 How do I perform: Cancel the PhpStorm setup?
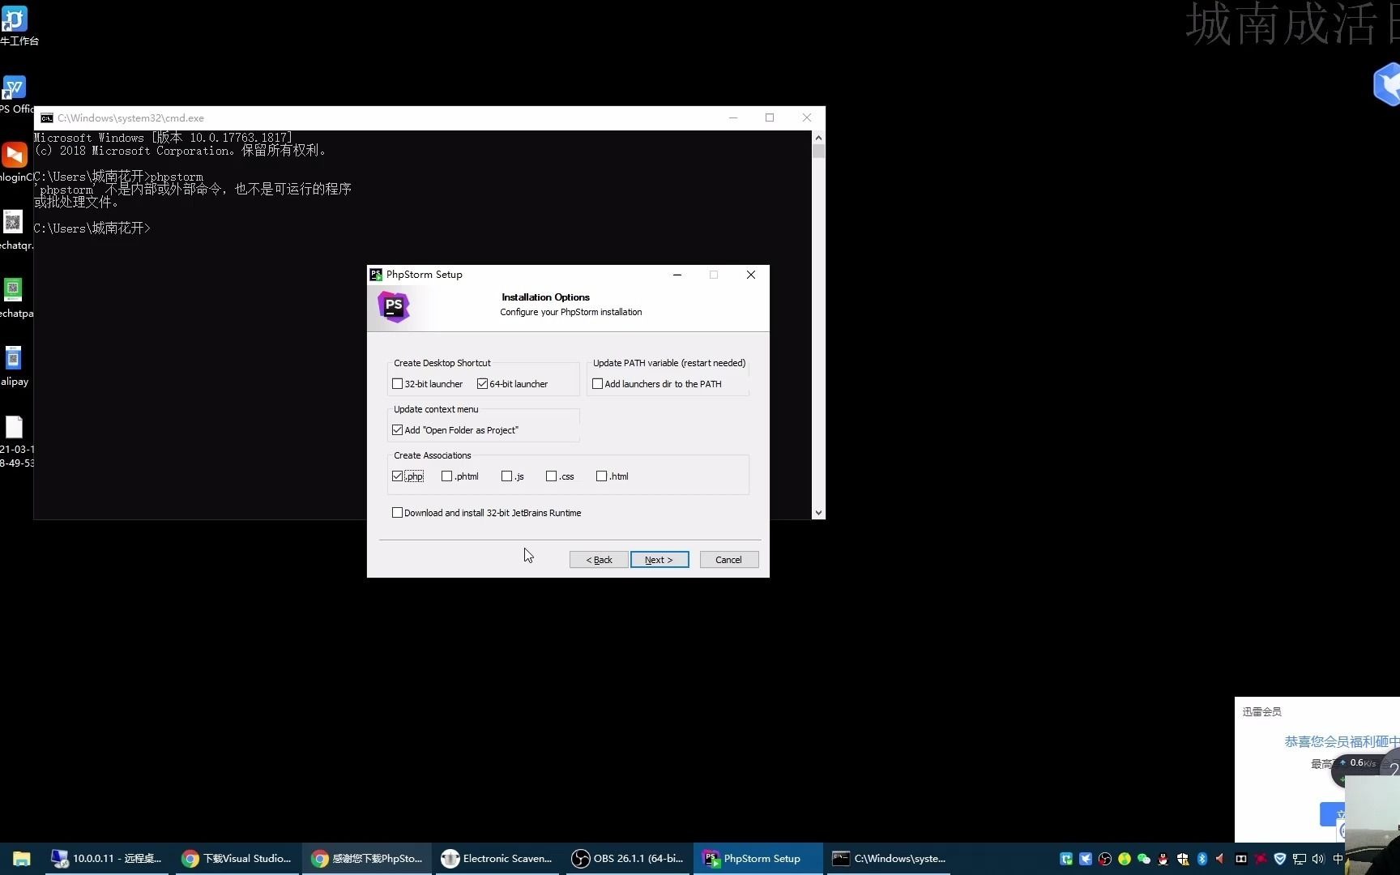pos(728,560)
